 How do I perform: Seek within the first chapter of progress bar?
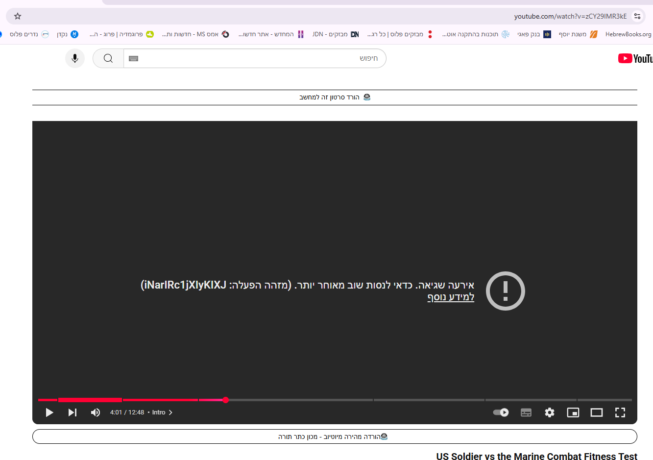tap(48, 400)
